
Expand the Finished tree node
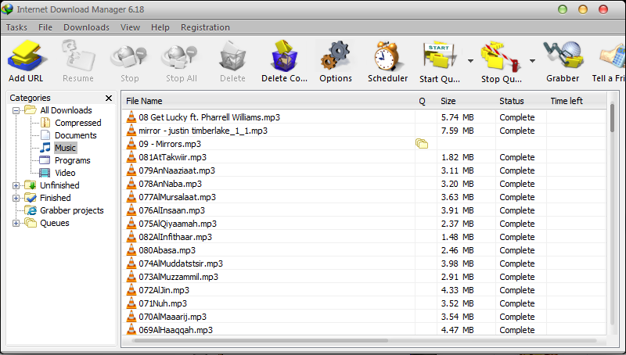(16, 198)
